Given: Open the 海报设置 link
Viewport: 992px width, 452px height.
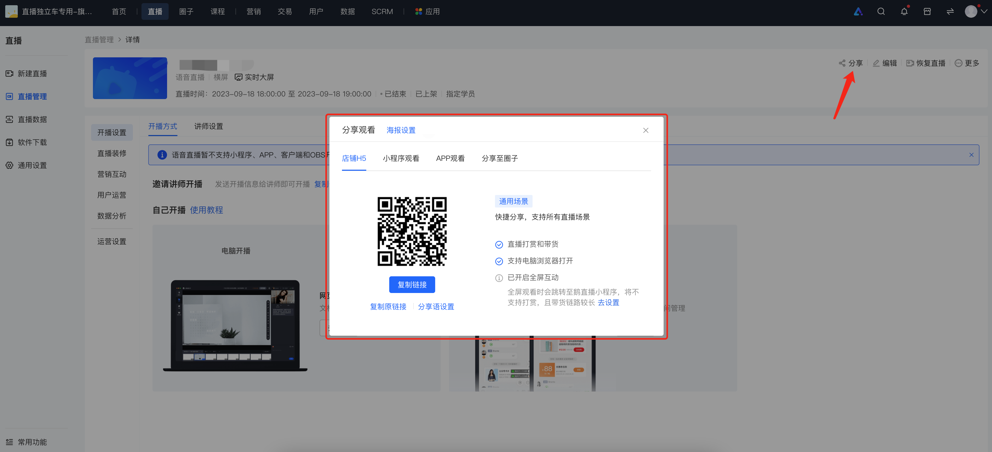Looking at the screenshot, I should (x=401, y=130).
